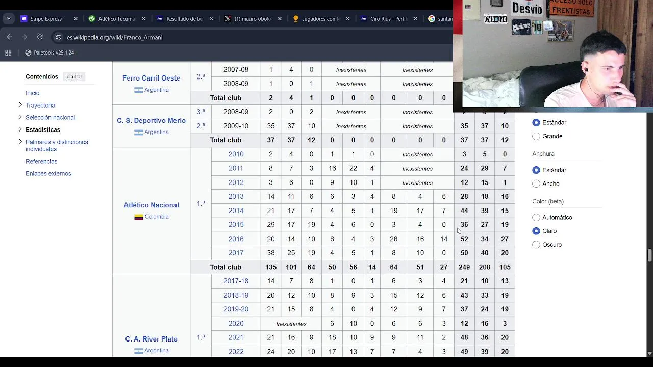653x367 pixels.
Task: Jump to the Estadísticas section
Action: pyautogui.click(x=43, y=129)
